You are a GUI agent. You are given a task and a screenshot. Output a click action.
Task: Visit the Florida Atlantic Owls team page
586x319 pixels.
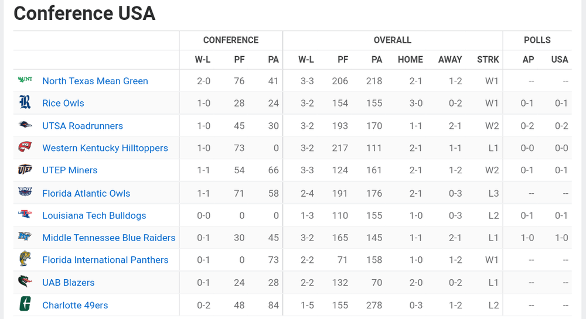86,193
